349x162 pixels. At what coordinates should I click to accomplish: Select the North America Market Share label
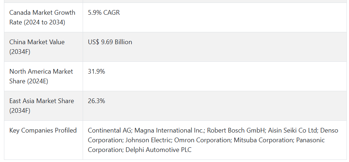click(x=41, y=76)
